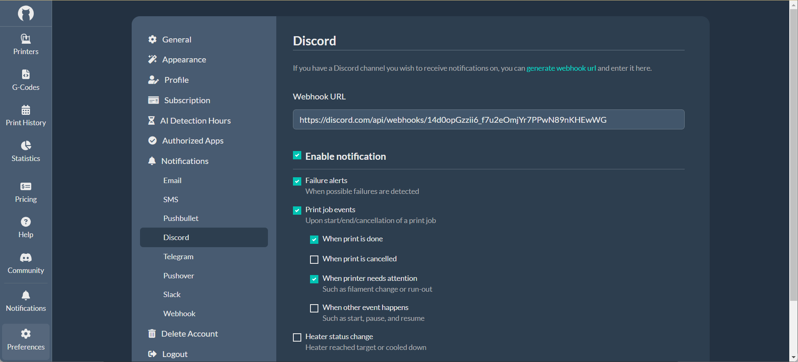The height and width of the screenshot is (362, 798).
Task: Check When other event happens
Action: click(x=314, y=308)
